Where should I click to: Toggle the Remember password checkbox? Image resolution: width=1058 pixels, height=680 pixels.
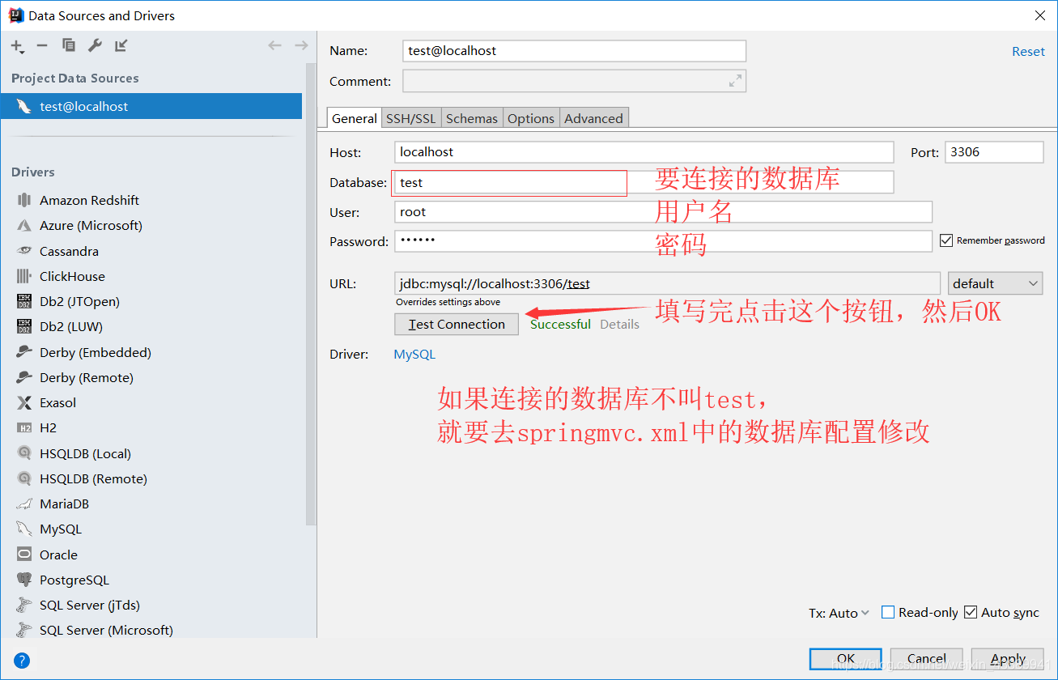pos(945,240)
